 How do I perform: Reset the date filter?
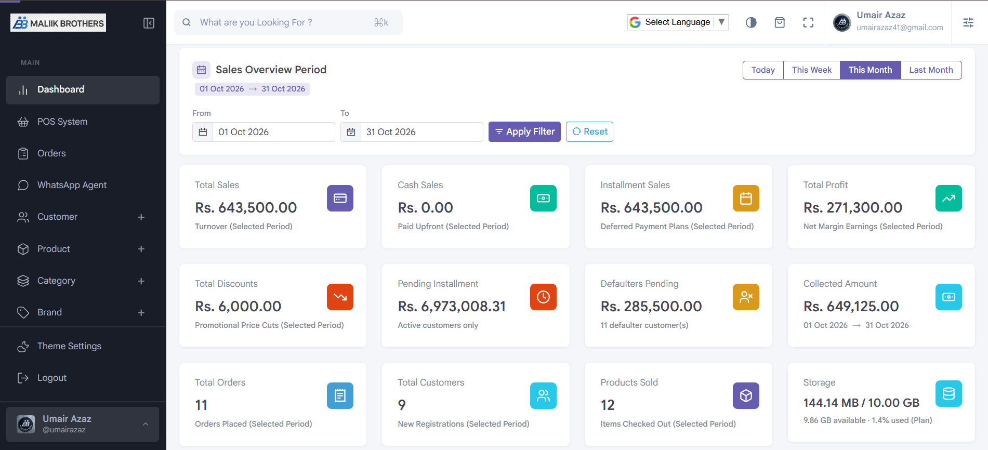(589, 132)
